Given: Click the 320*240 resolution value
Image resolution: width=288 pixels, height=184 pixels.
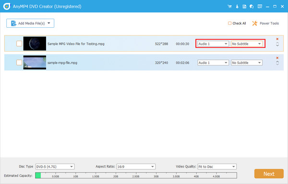Looking at the screenshot, I should (161, 63).
